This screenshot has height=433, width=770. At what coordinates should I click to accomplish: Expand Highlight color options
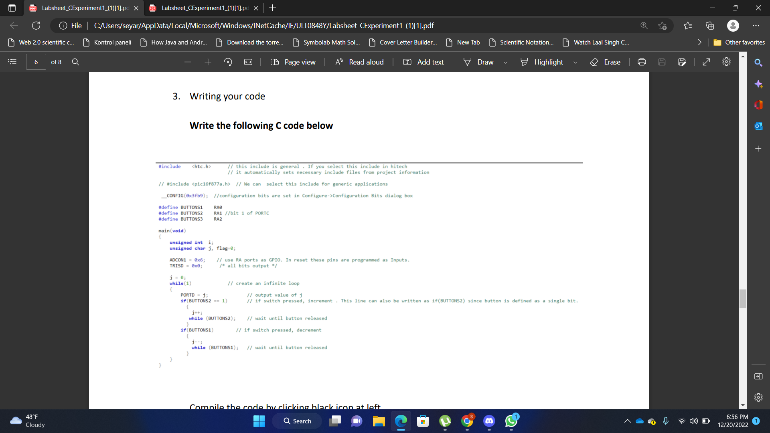(x=575, y=63)
